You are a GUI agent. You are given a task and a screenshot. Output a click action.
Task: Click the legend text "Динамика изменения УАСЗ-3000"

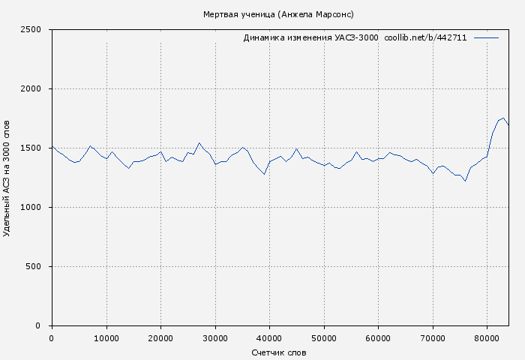[x=310, y=37]
